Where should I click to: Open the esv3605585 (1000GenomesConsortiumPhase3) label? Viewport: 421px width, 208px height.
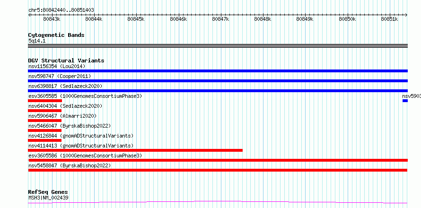tap(85, 96)
